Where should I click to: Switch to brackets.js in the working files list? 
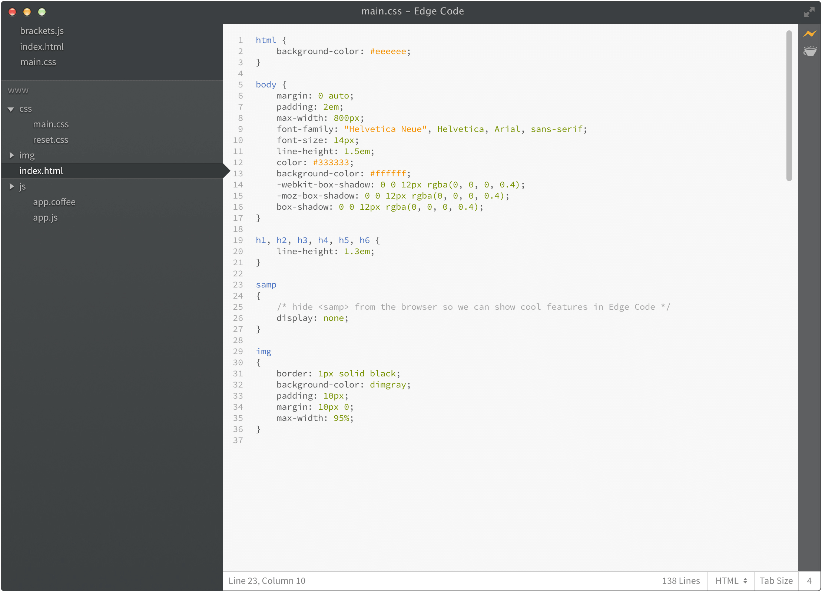[x=42, y=31]
